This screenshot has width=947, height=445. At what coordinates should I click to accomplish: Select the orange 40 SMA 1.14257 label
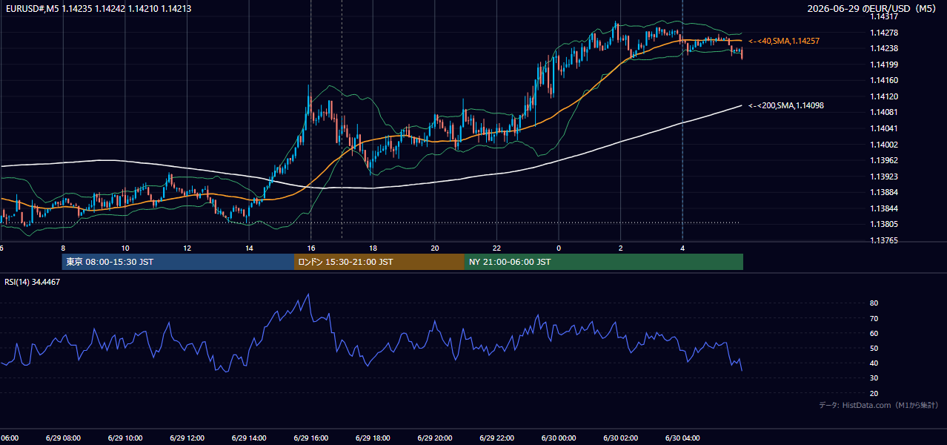click(784, 41)
